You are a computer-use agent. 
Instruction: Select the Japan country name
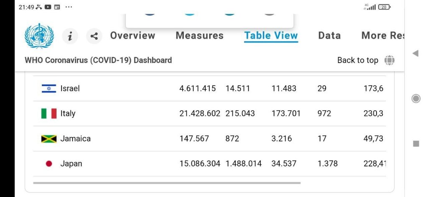tap(71, 164)
